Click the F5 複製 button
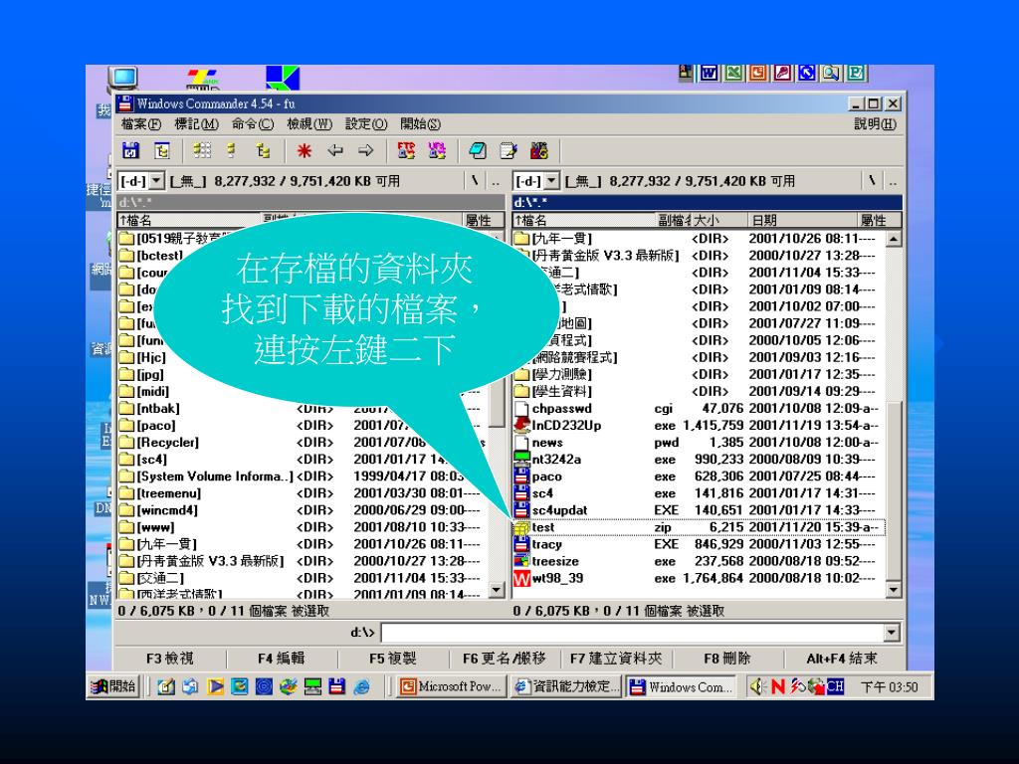Viewport: 1019px width, 764px height. pos(392,659)
